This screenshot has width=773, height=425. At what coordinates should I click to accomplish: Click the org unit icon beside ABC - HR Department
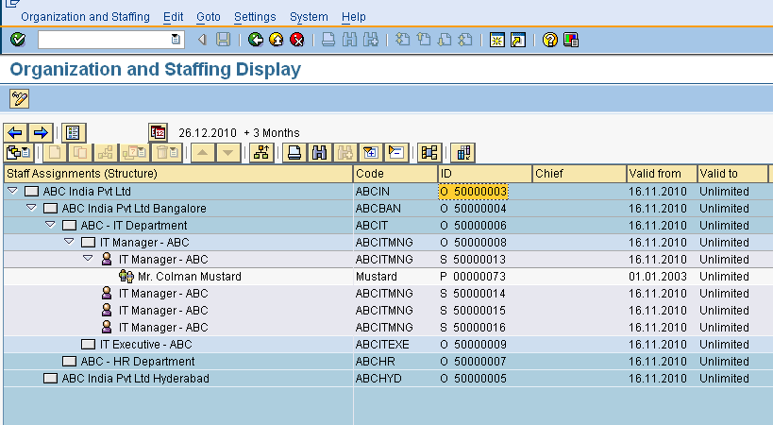click(69, 362)
